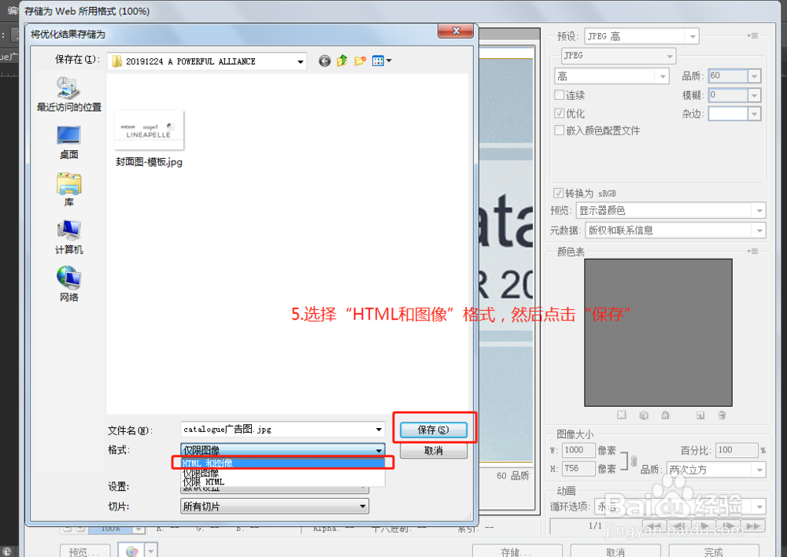Click the 存储... button in Save for Web
The width and height of the screenshot is (787, 557).
pos(517,551)
